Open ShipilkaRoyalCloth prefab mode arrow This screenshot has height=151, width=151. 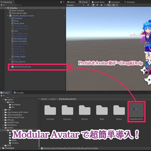64,67
